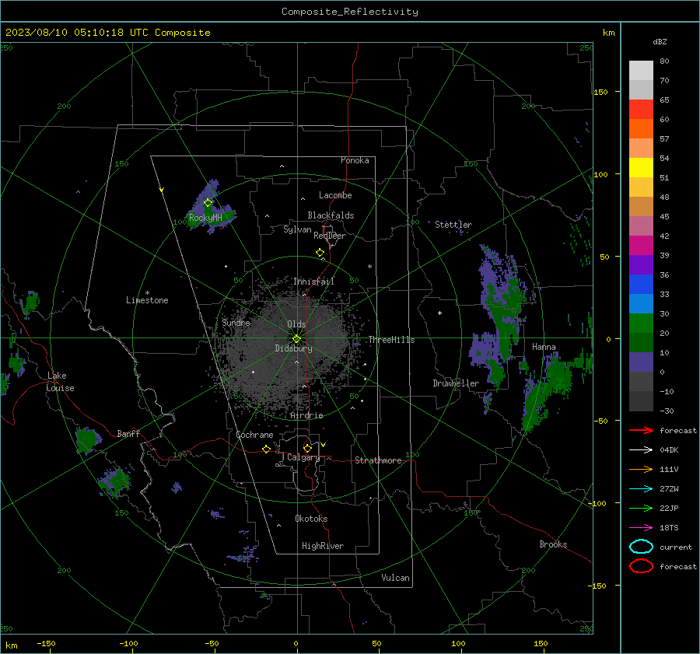
Task: Click the white 04DK arrow legend icon
Action: [641, 450]
